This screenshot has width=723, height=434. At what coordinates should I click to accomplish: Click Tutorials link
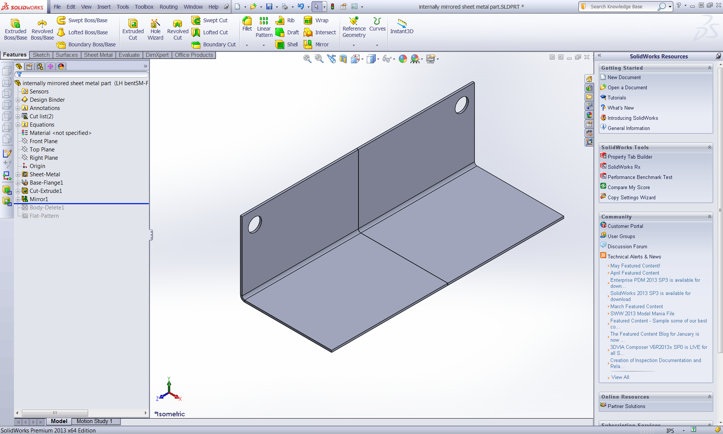617,98
